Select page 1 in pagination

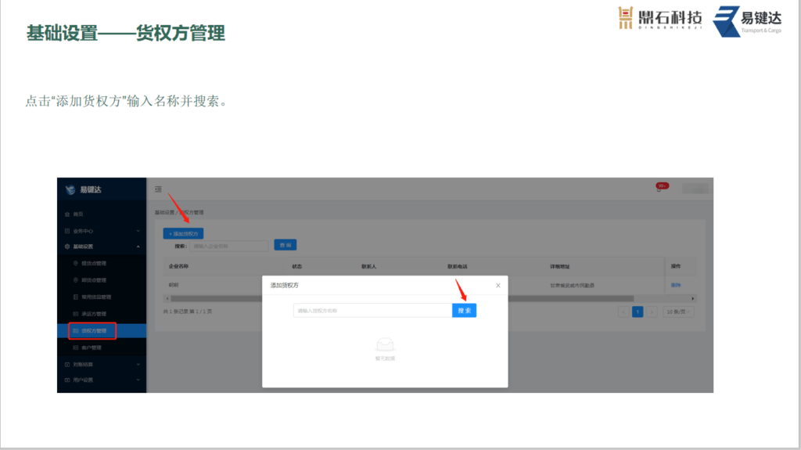(x=638, y=312)
